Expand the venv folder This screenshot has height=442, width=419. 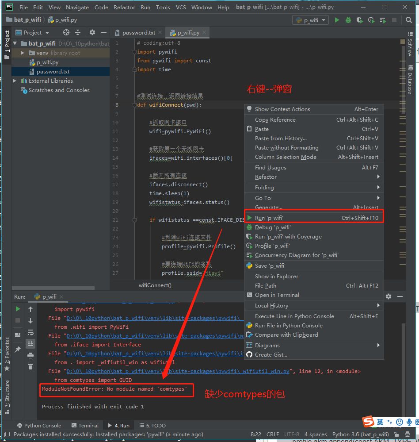[22, 53]
